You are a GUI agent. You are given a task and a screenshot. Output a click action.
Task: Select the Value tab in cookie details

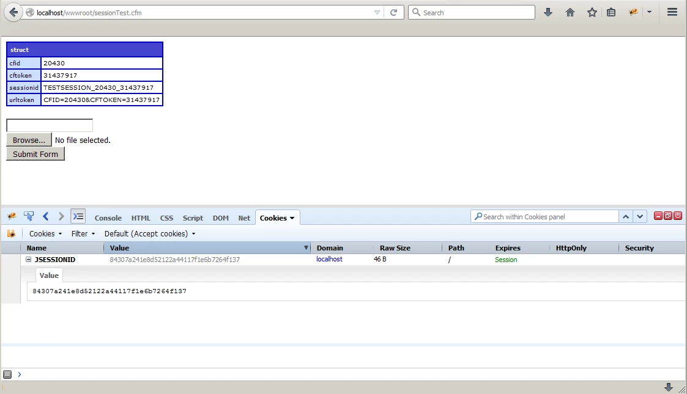pos(49,275)
